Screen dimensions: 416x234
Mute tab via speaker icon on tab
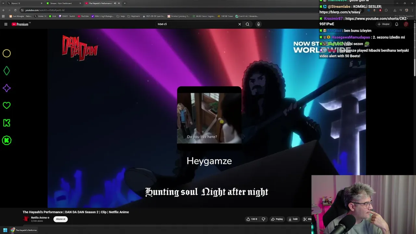click(x=115, y=3)
